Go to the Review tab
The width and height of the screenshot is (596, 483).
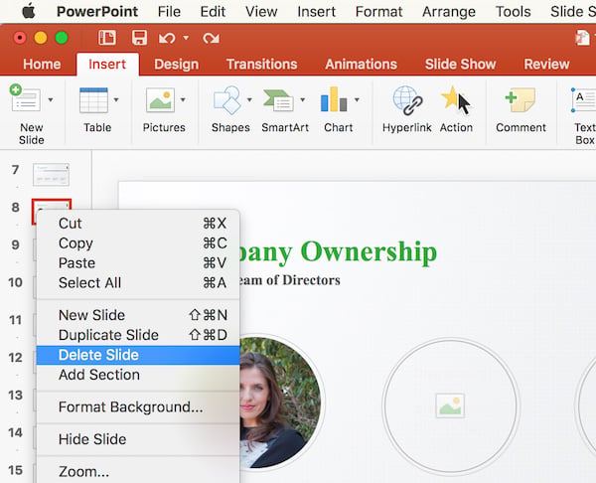[x=546, y=64]
